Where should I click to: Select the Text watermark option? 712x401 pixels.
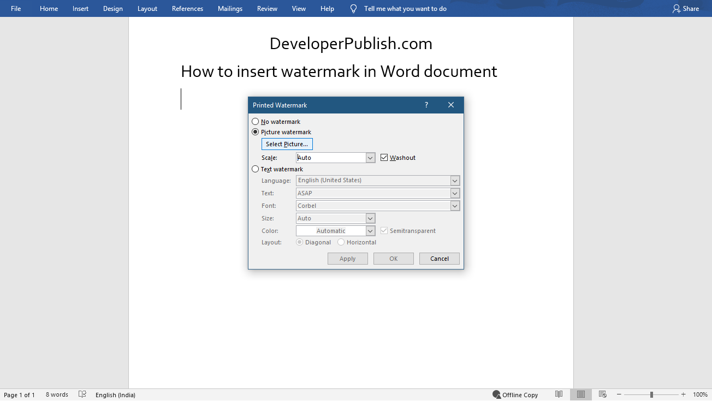pos(255,169)
